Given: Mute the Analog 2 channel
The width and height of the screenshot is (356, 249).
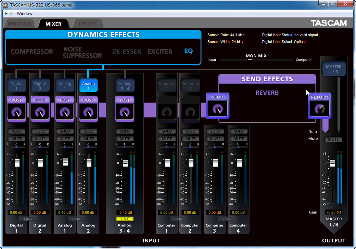Looking at the screenshot, I should point(88,139).
